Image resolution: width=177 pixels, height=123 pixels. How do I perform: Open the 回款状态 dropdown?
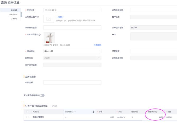(x=72, y=58)
